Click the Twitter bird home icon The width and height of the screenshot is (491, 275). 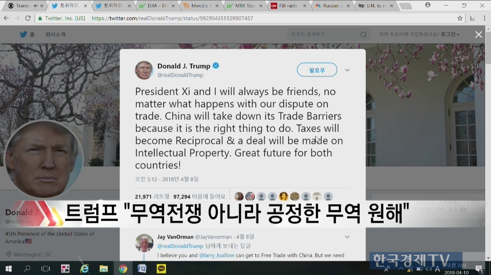(24, 34)
